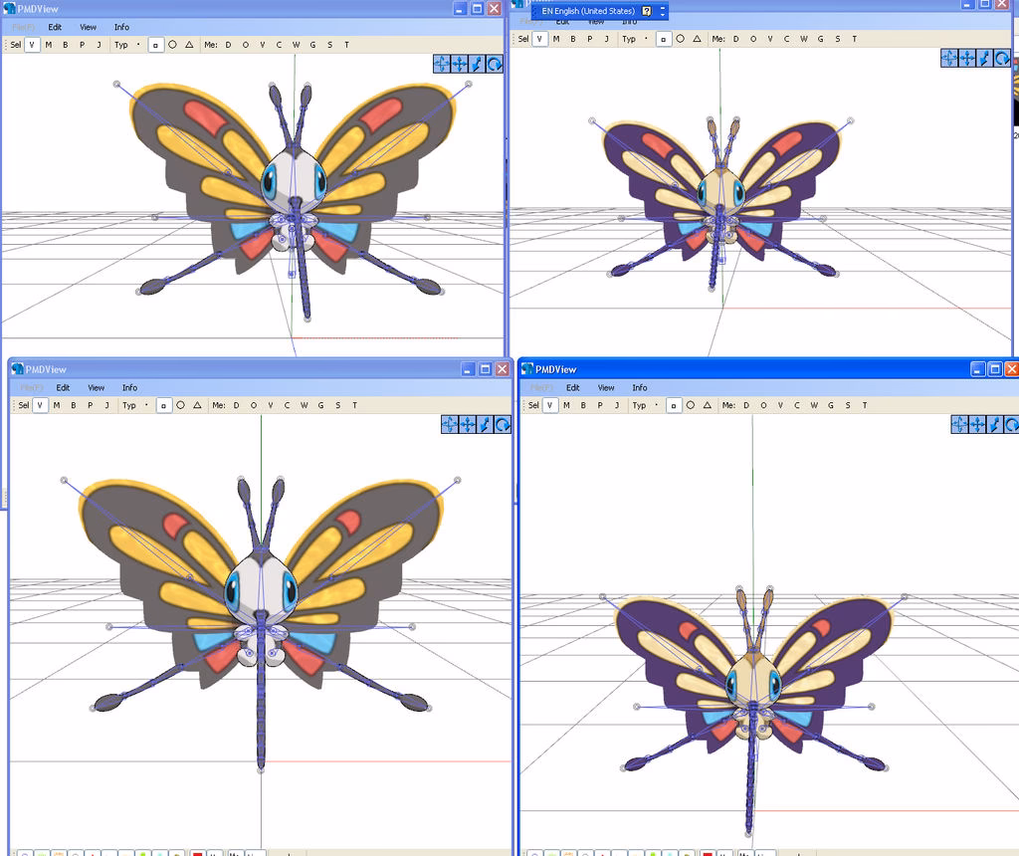This screenshot has width=1019, height=856.
Task: Click the four-arrow pan icon in bottom-left window
Action: click(x=450, y=425)
